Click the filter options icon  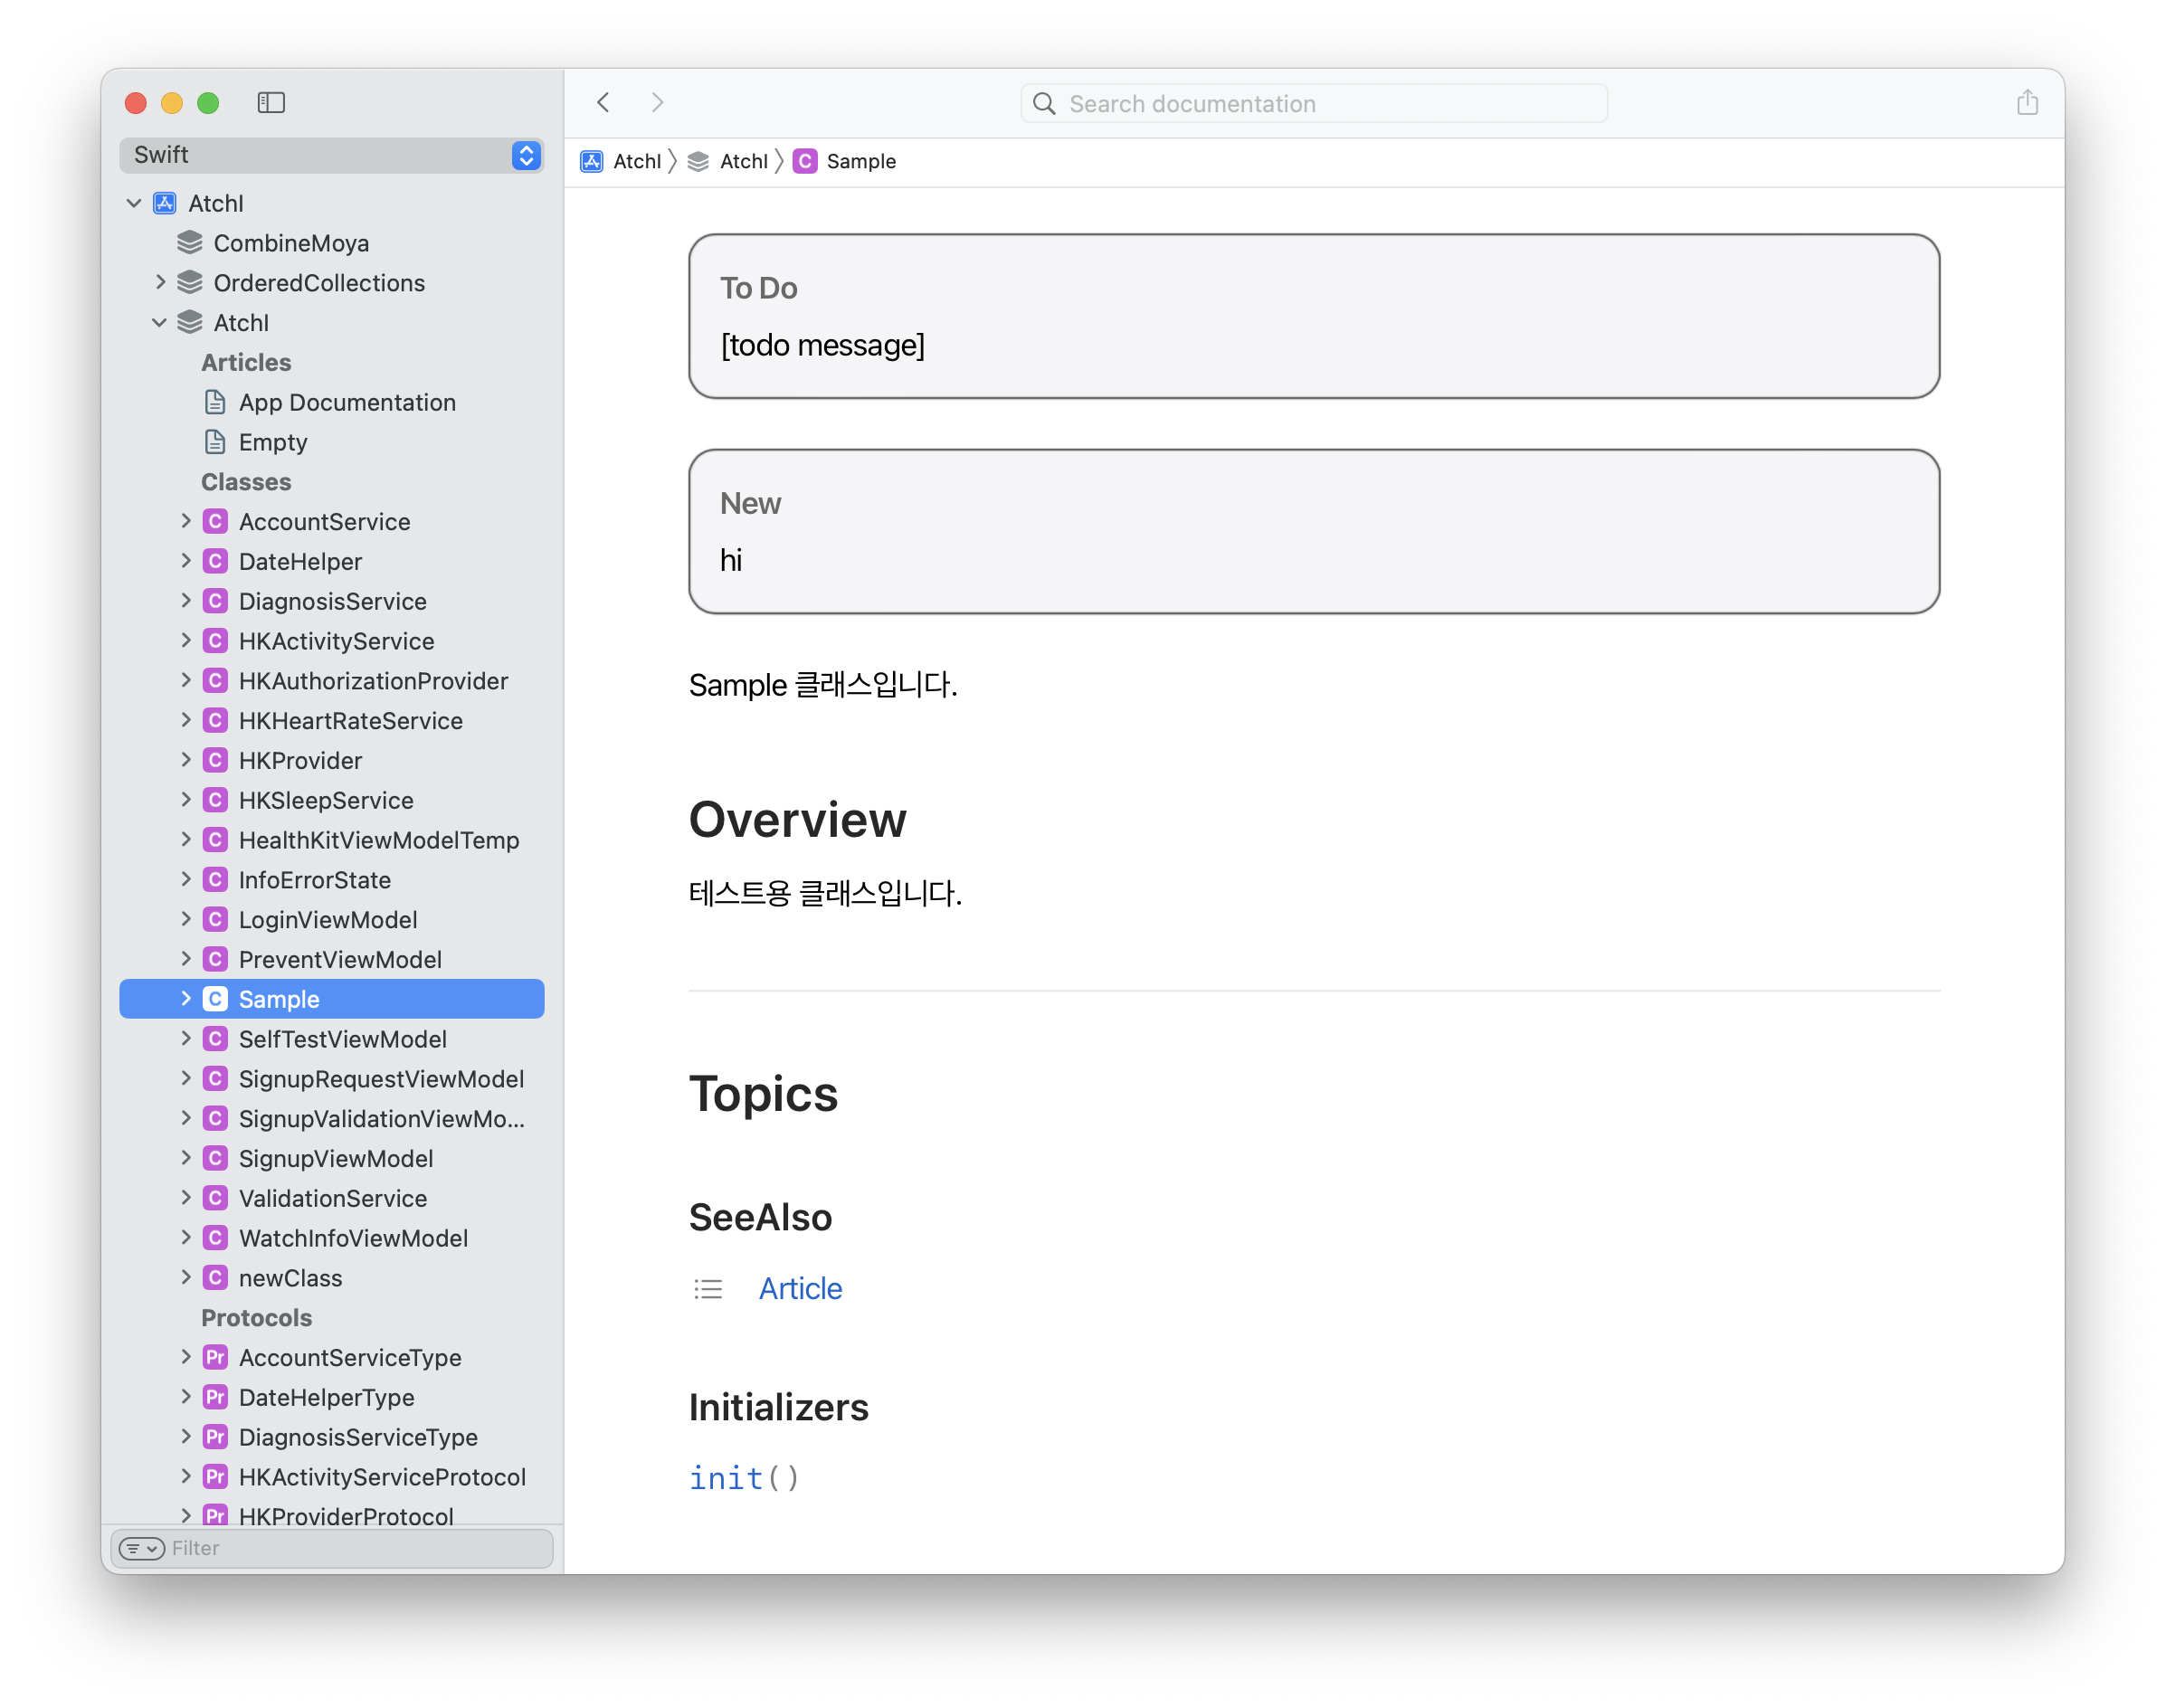[142, 1548]
